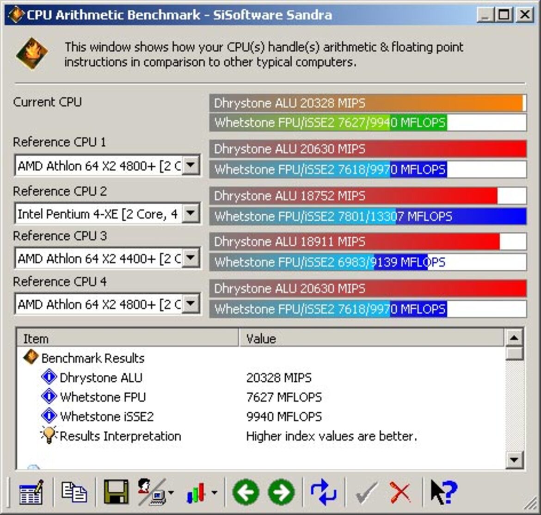
Task: Click Reference CPU 2 Whetstone 7801/13307 bar
Action: point(368,216)
